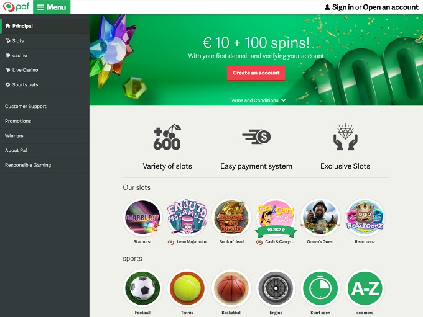Click the Paf logo
The width and height of the screenshot is (423, 317).
pos(16,7)
